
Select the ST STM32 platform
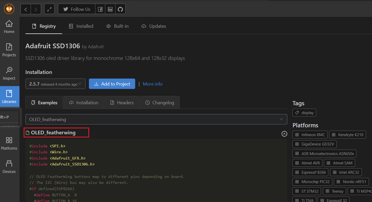pyautogui.click(x=307, y=191)
